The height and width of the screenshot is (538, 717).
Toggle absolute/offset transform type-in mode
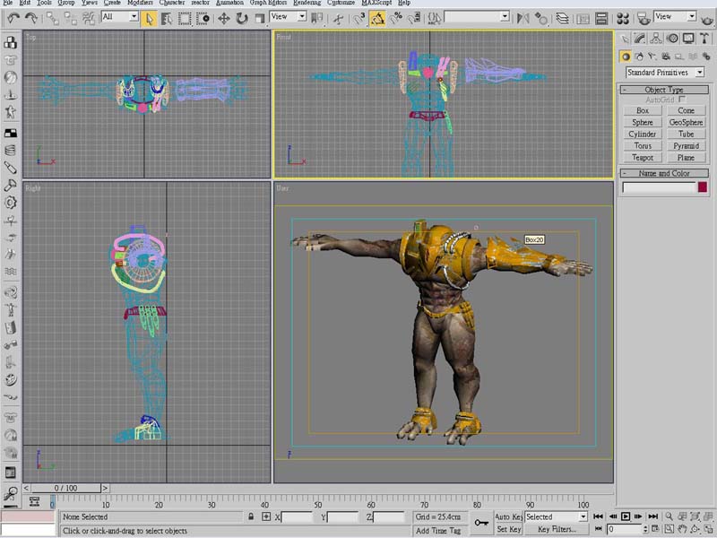tap(265, 516)
